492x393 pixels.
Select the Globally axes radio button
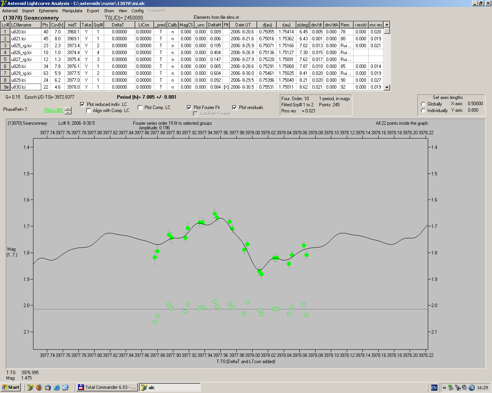[423, 104]
